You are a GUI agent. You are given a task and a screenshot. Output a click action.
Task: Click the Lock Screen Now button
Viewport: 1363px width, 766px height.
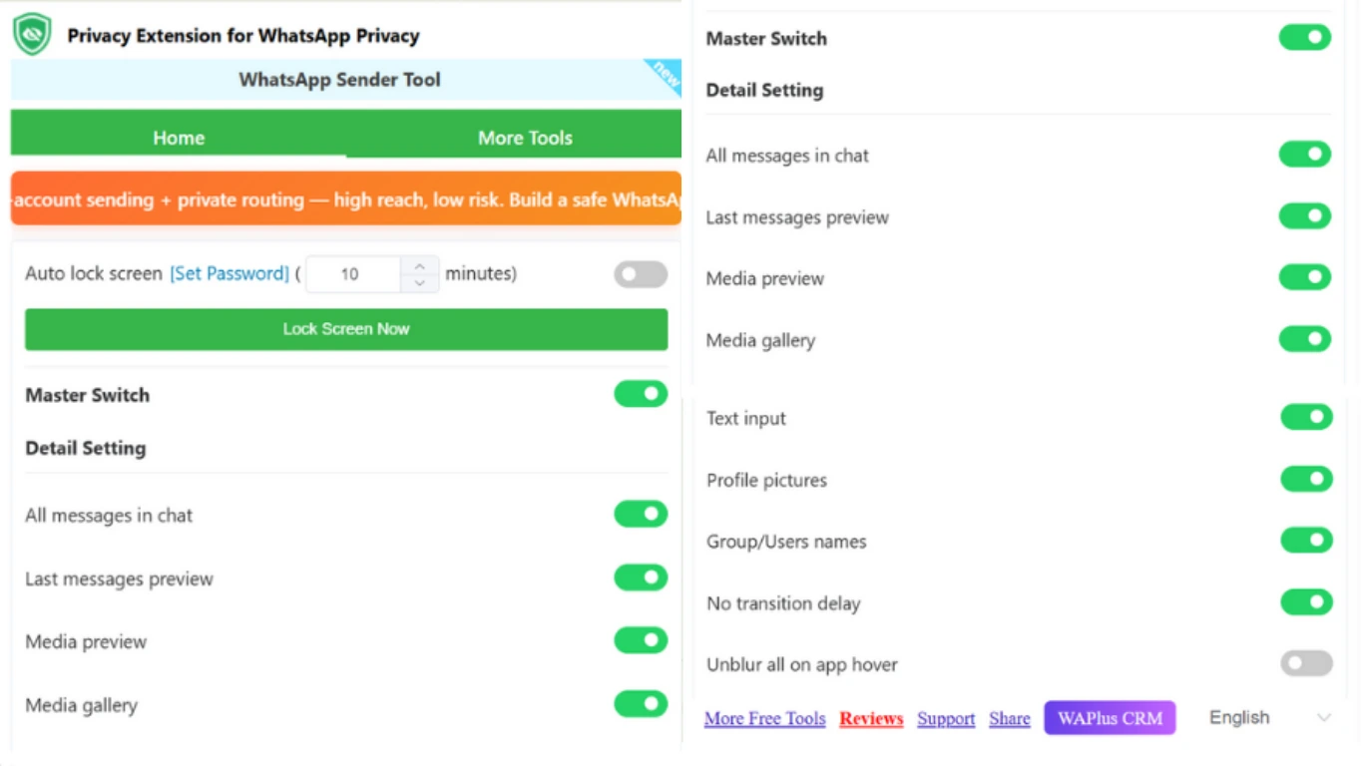(x=345, y=329)
